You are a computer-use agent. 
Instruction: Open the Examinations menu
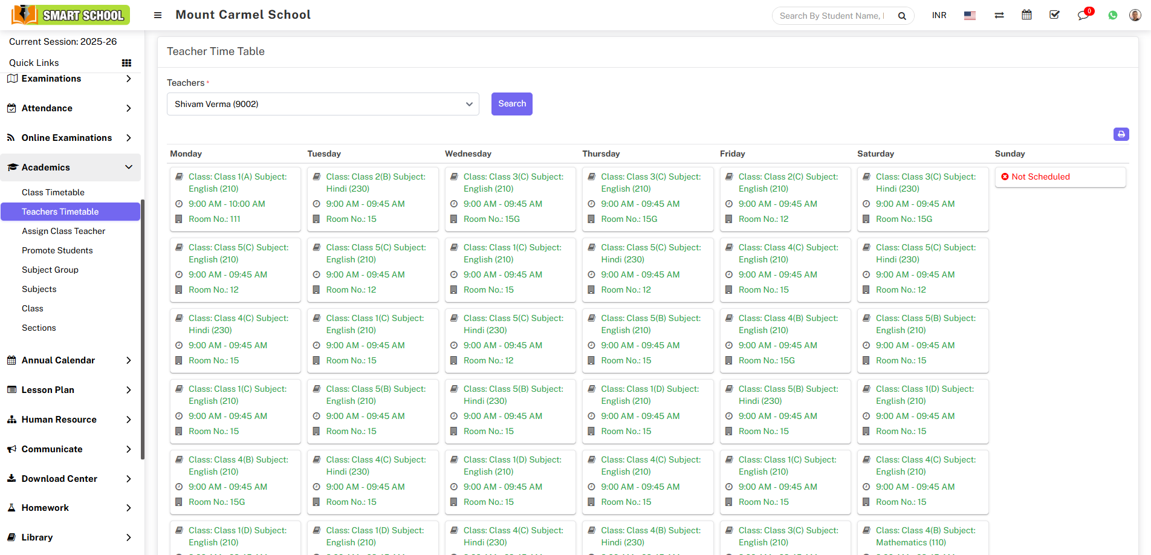[x=51, y=79]
